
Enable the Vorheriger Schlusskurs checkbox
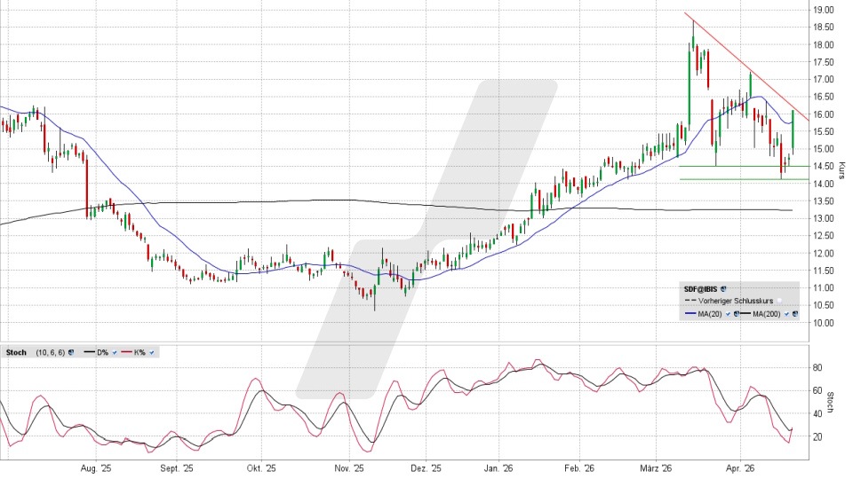pos(781,302)
